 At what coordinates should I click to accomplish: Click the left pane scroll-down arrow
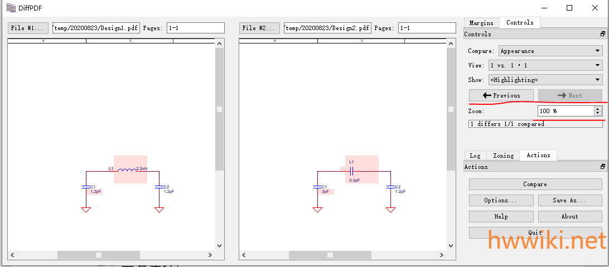(219, 245)
